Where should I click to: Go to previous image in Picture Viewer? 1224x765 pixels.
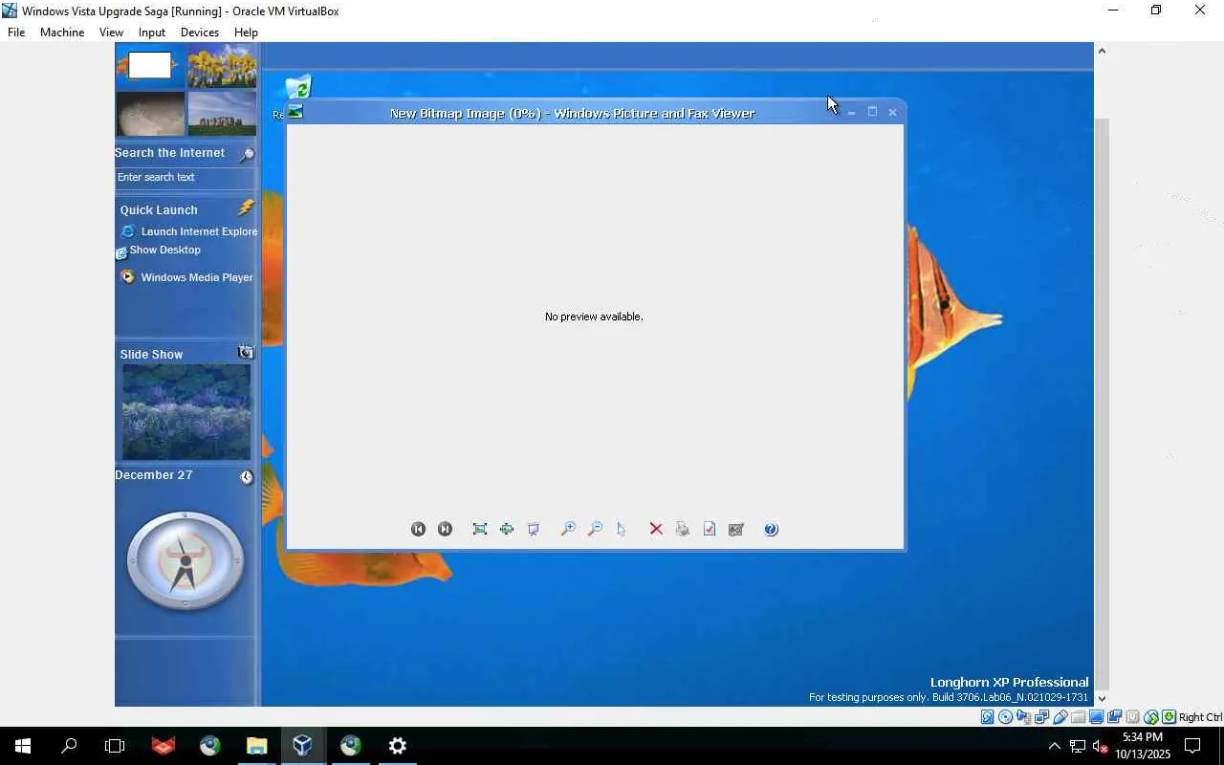tap(418, 529)
